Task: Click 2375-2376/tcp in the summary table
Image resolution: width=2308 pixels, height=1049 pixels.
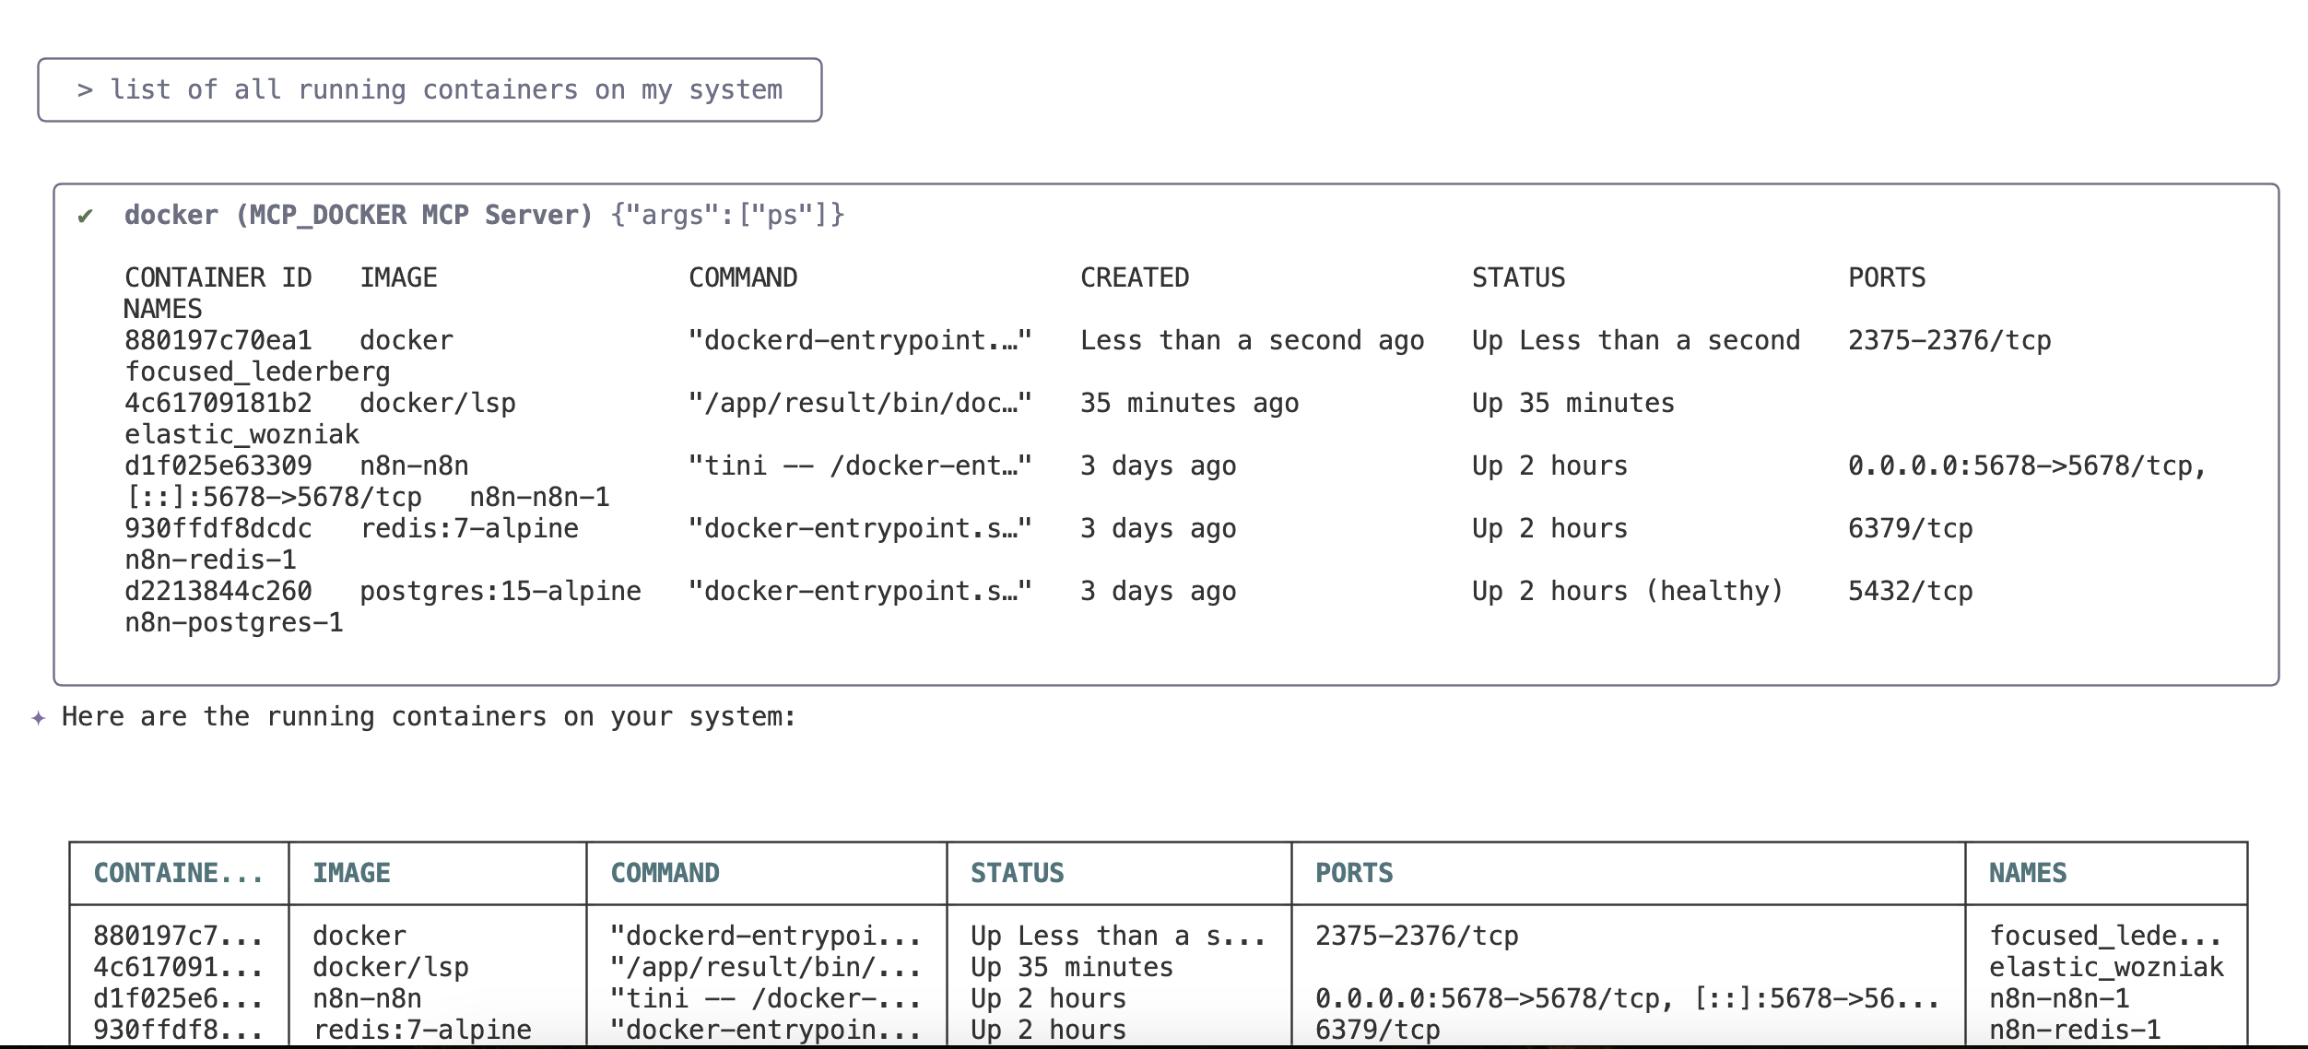Action: click(1416, 937)
